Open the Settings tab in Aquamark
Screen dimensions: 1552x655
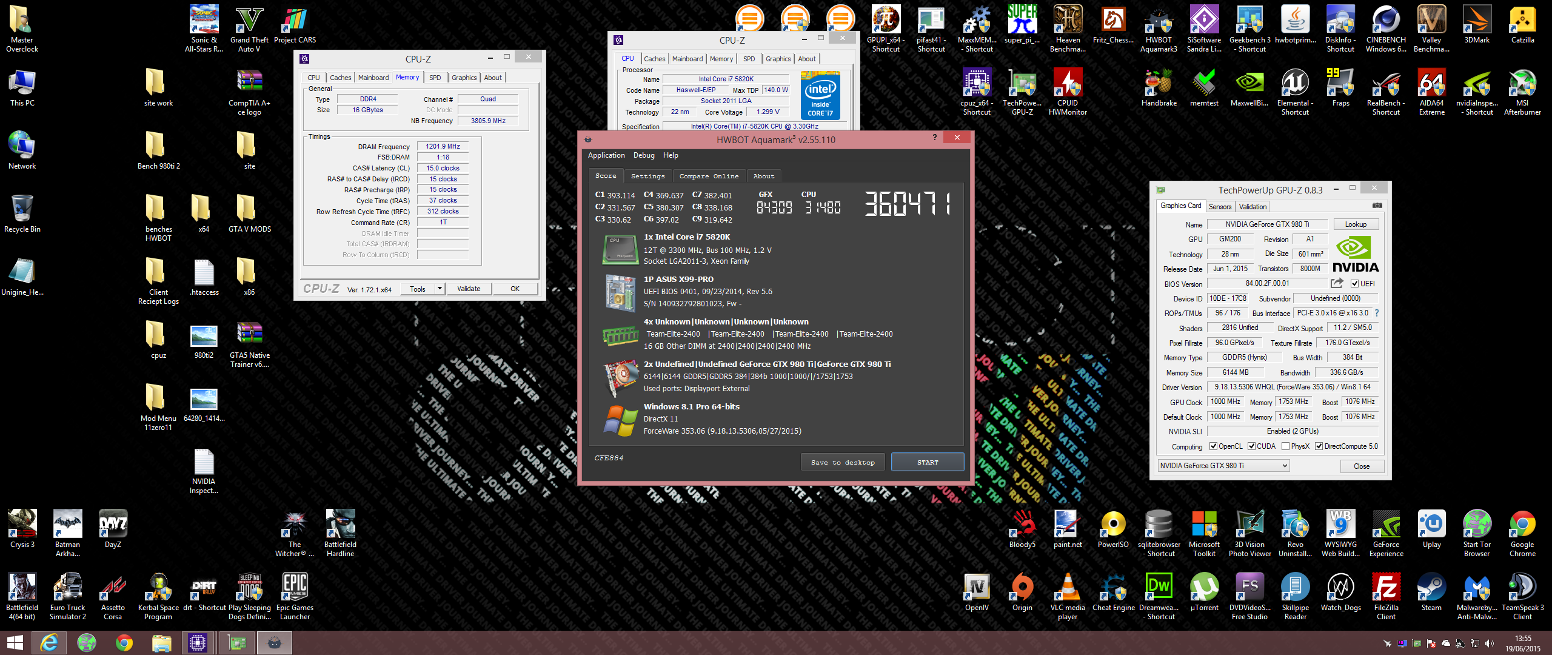click(x=647, y=176)
